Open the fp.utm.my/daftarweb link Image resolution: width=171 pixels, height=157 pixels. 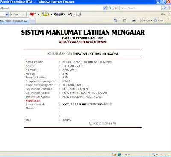coord(83,42)
